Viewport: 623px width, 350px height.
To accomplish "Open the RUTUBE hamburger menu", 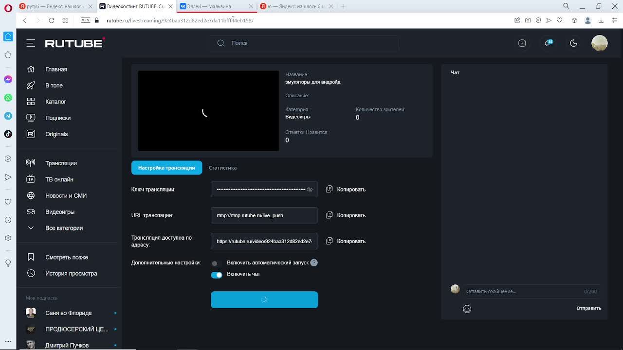I will tap(31, 43).
